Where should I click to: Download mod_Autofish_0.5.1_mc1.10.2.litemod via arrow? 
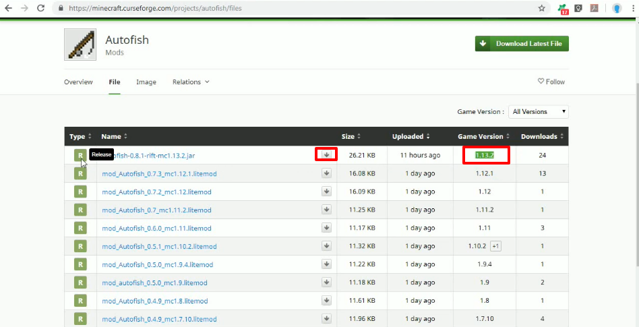(326, 246)
